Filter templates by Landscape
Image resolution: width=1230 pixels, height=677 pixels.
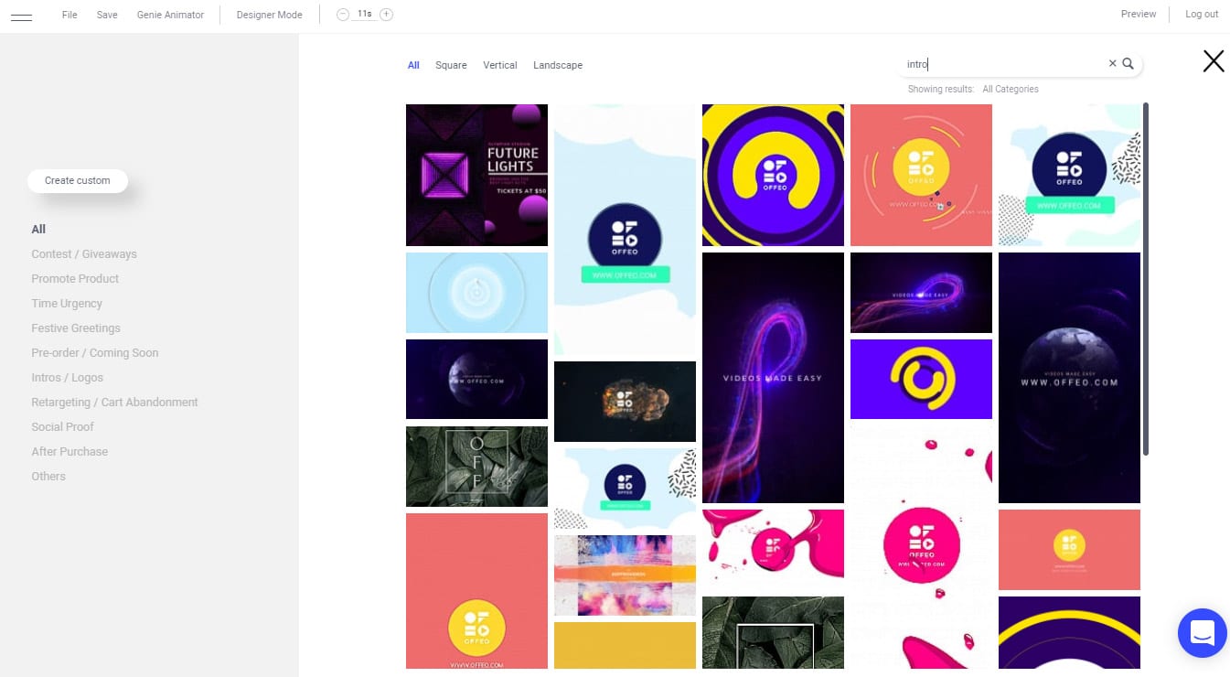pyautogui.click(x=558, y=65)
